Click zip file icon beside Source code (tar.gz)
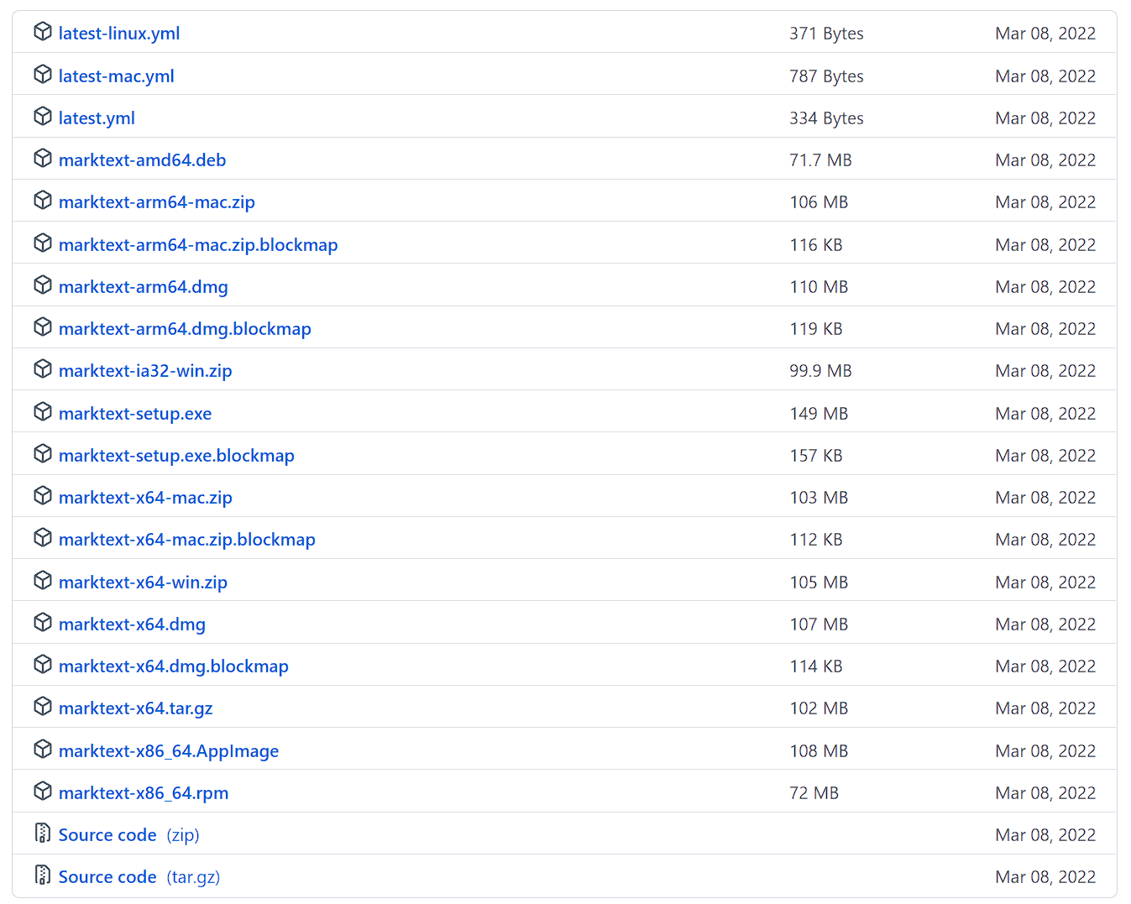Image resolution: width=1131 pixels, height=904 pixels. click(x=43, y=875)
